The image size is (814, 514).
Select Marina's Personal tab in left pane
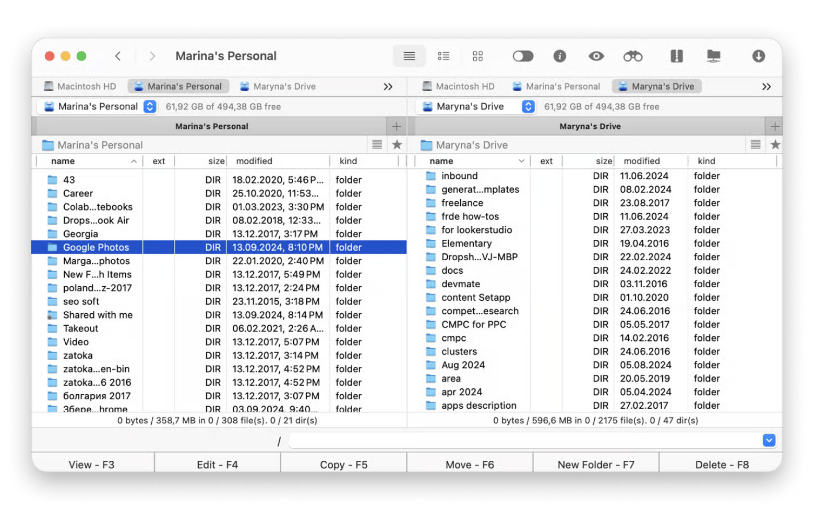tap(178, 87)
